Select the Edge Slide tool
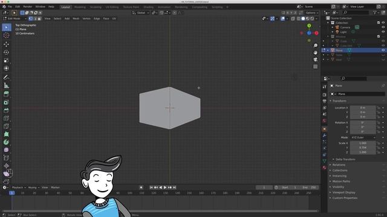Image resolution: width=387 pixels, height=217 pixels. [7, 158]
